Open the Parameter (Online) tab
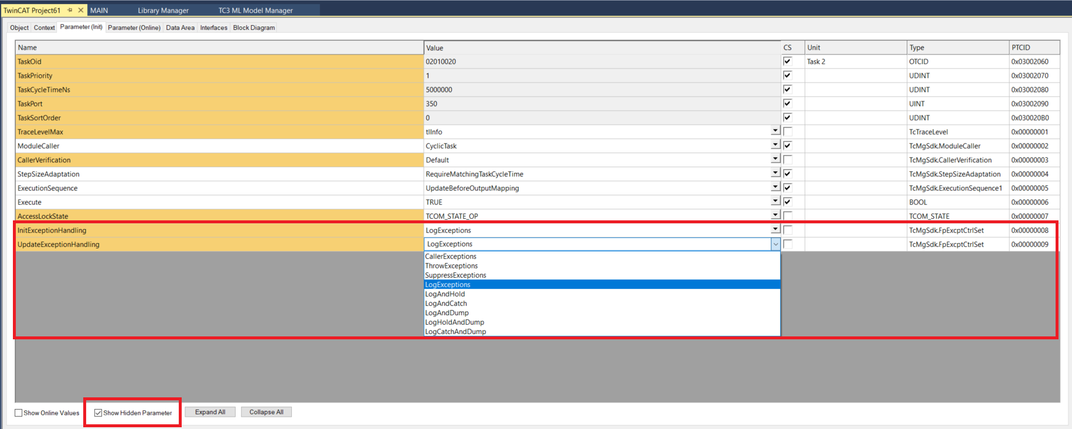Image resolution: width=1072 pixels, height=429 pixels. [134, 28]
